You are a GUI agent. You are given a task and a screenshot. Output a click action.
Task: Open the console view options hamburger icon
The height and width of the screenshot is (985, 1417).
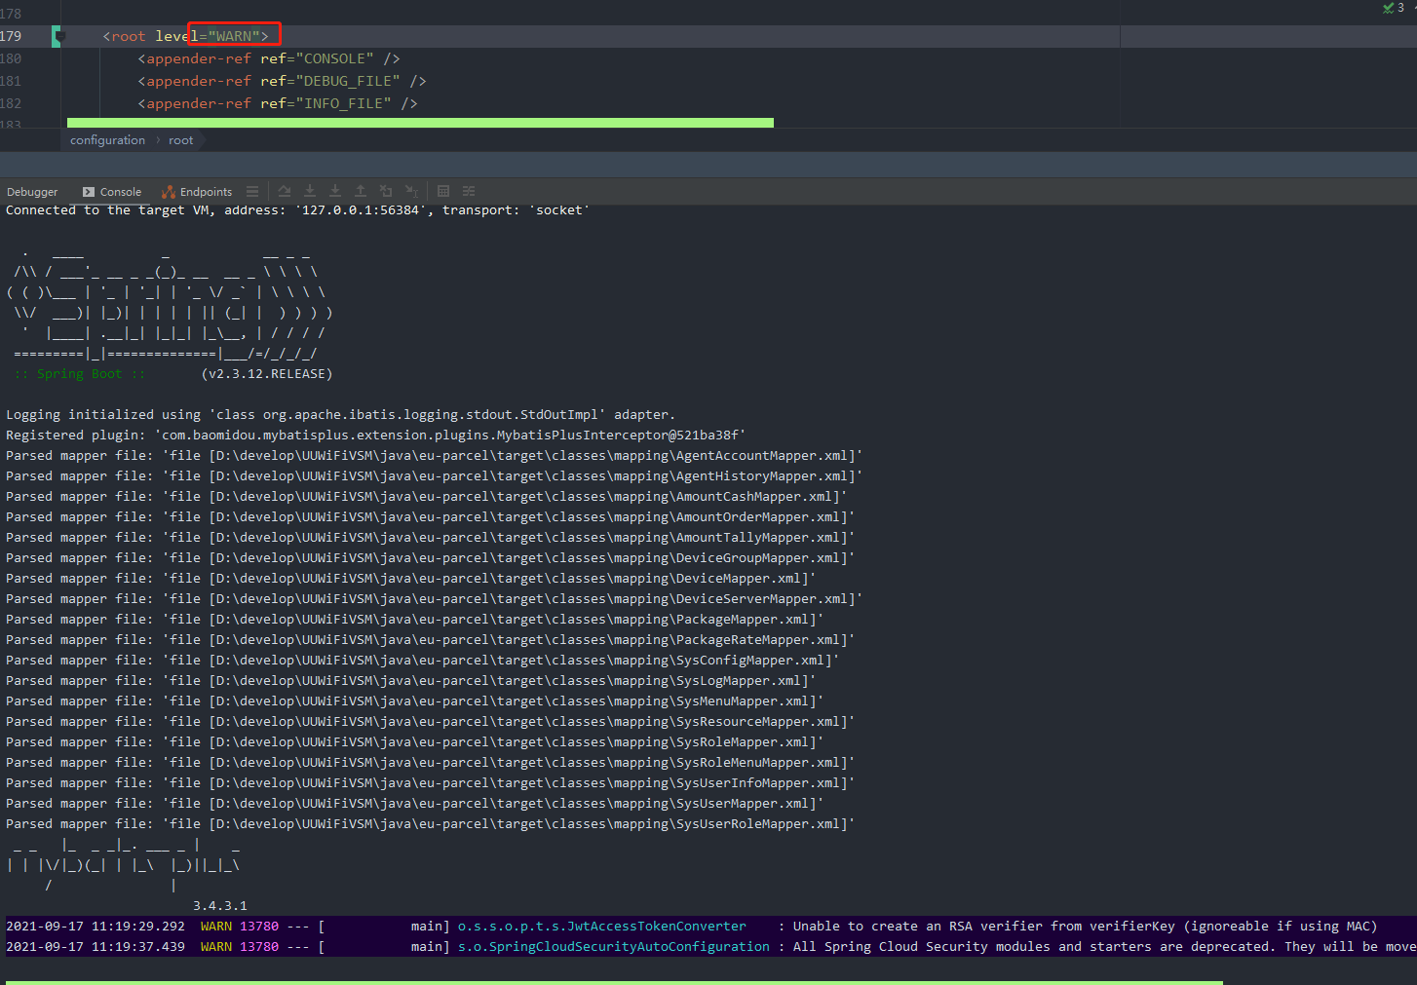[x=252, y=191]
